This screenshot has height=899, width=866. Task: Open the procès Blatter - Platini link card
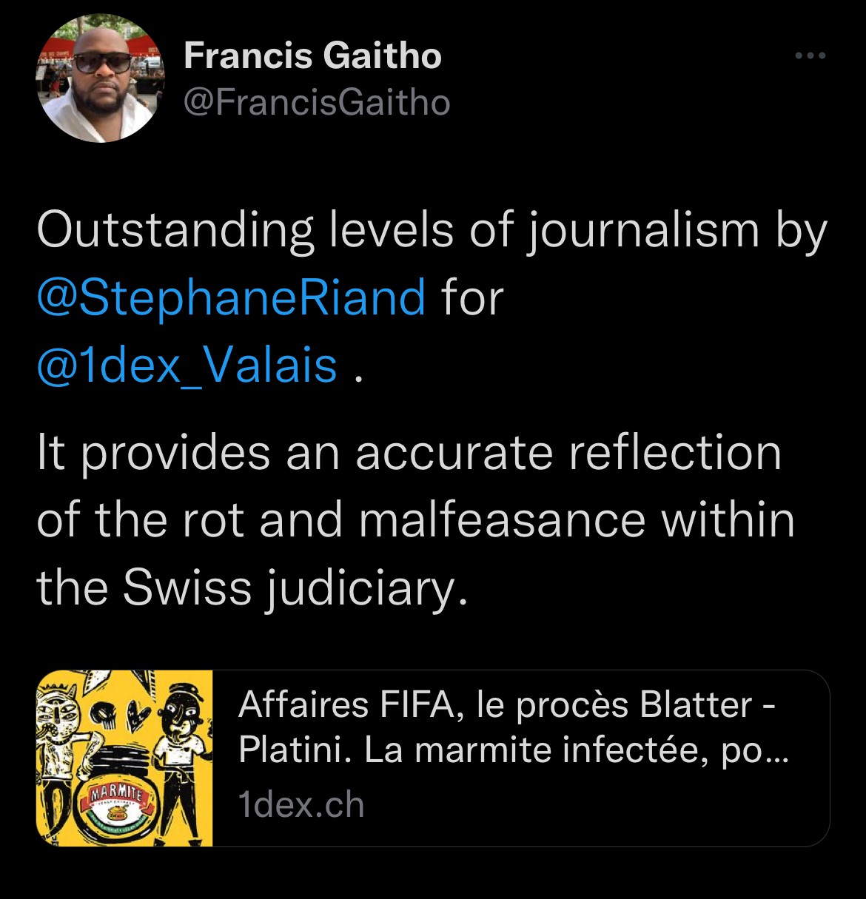coord(433,758)
